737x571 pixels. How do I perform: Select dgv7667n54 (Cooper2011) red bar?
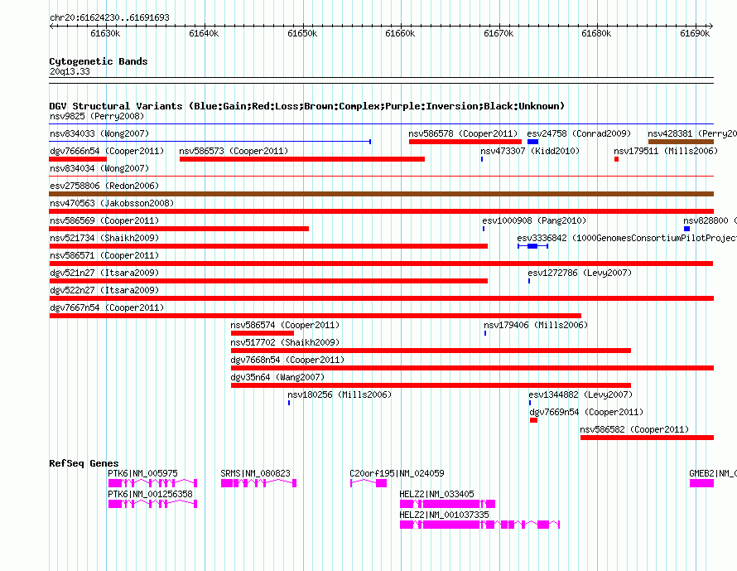316,316
